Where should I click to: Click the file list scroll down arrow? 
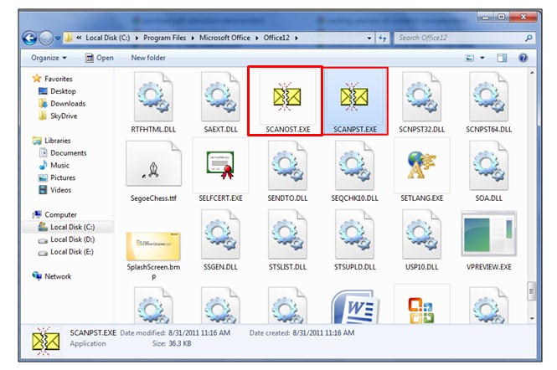pos(532,318)
